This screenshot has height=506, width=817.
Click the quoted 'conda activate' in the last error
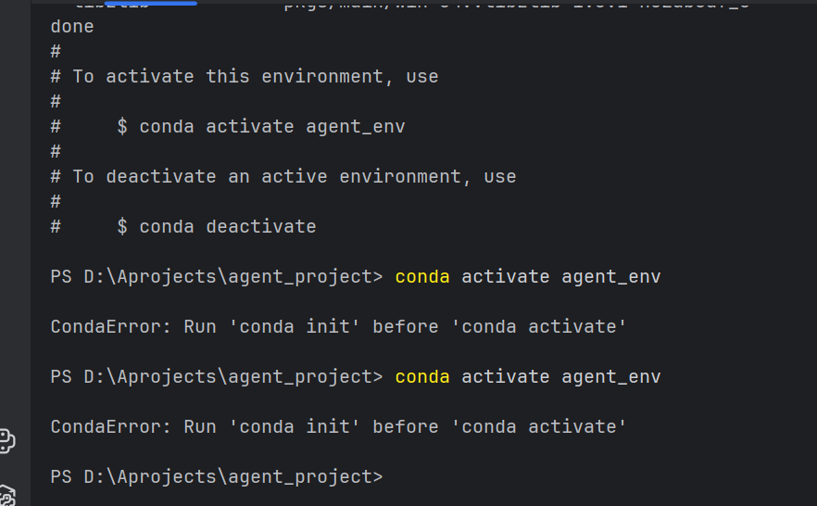pos(539,427)
